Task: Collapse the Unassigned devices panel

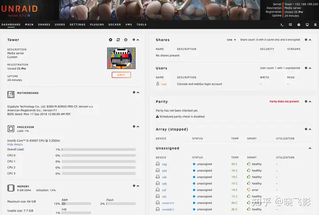Action: pos(310,148)
